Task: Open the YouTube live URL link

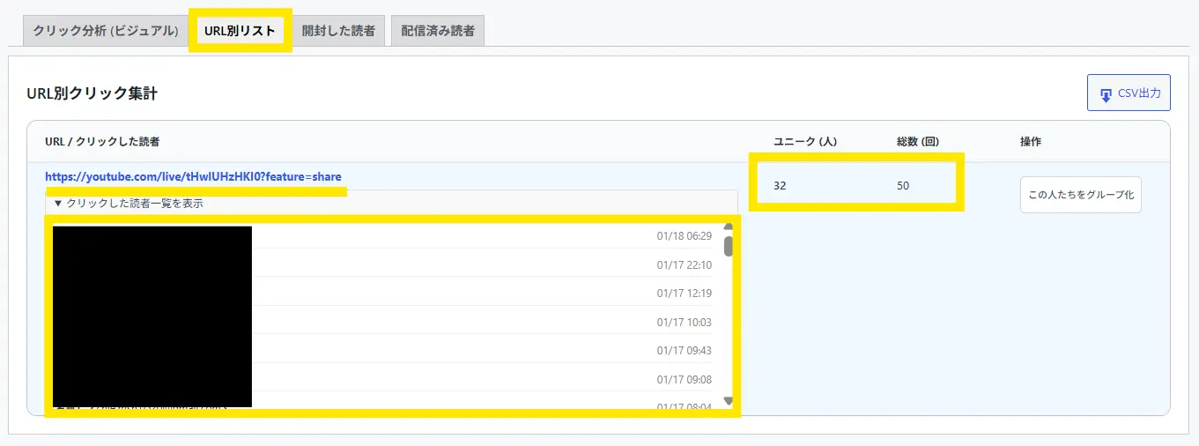Action: [x=193, y=177]
